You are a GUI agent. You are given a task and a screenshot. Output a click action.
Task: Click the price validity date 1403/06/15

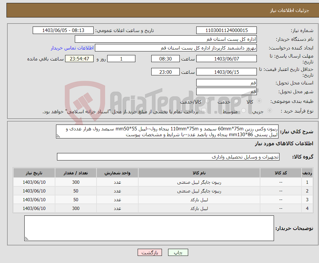click(226, 72)
